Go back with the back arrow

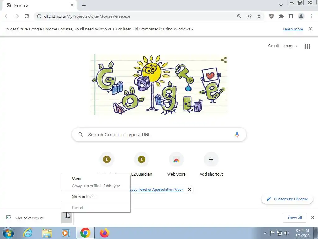(7, 16)
